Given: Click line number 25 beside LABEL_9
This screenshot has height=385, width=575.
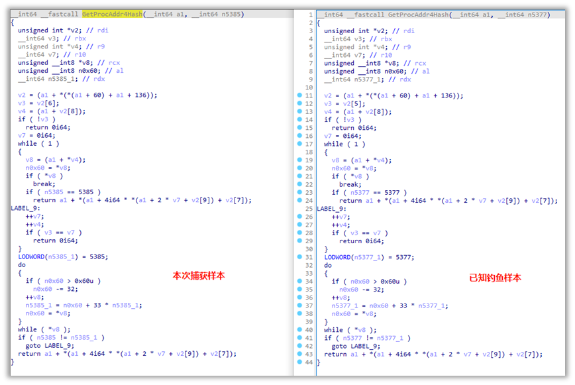Looking at the screenshot, I should point(309,209).
